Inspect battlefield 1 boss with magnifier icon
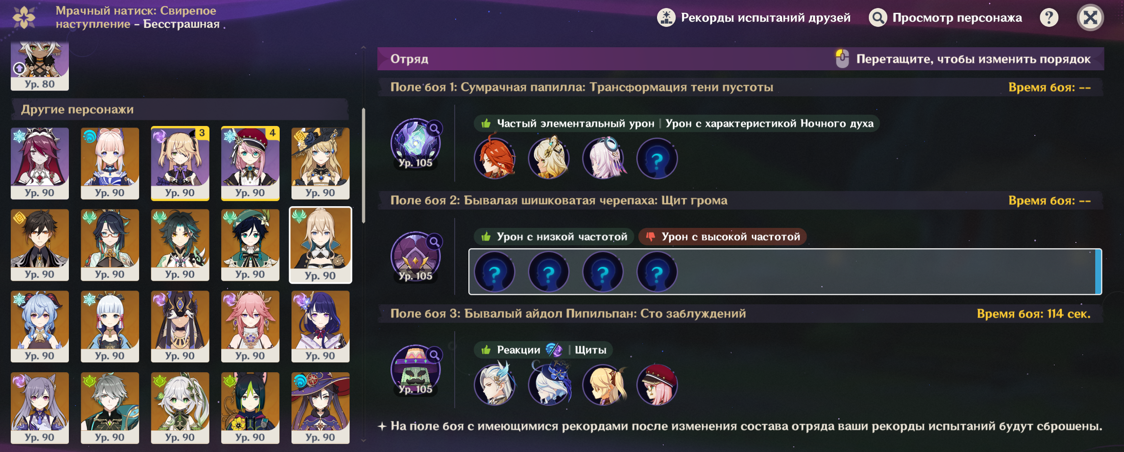Screen dimensions: 1124x452 [416, 143]
